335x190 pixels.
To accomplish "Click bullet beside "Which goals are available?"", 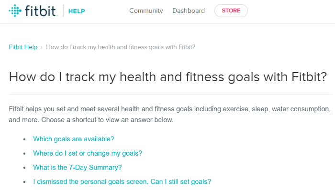I will 24,139.
